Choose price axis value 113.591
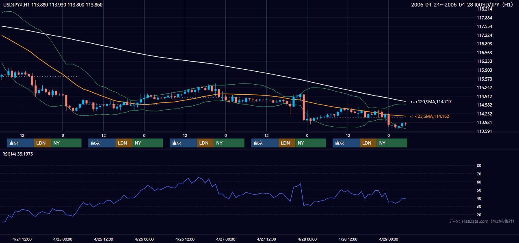519x243 pixels. [484, 131]
